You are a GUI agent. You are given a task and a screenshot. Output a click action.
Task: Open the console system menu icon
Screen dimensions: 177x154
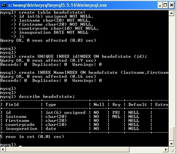(4, 5)
